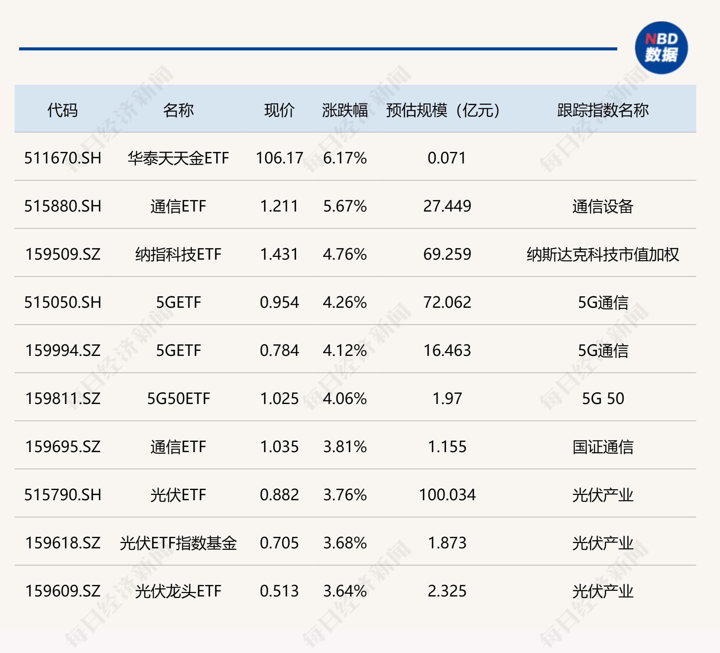Click code 511670.SH
720x653 pixels.
coord(63,158)
